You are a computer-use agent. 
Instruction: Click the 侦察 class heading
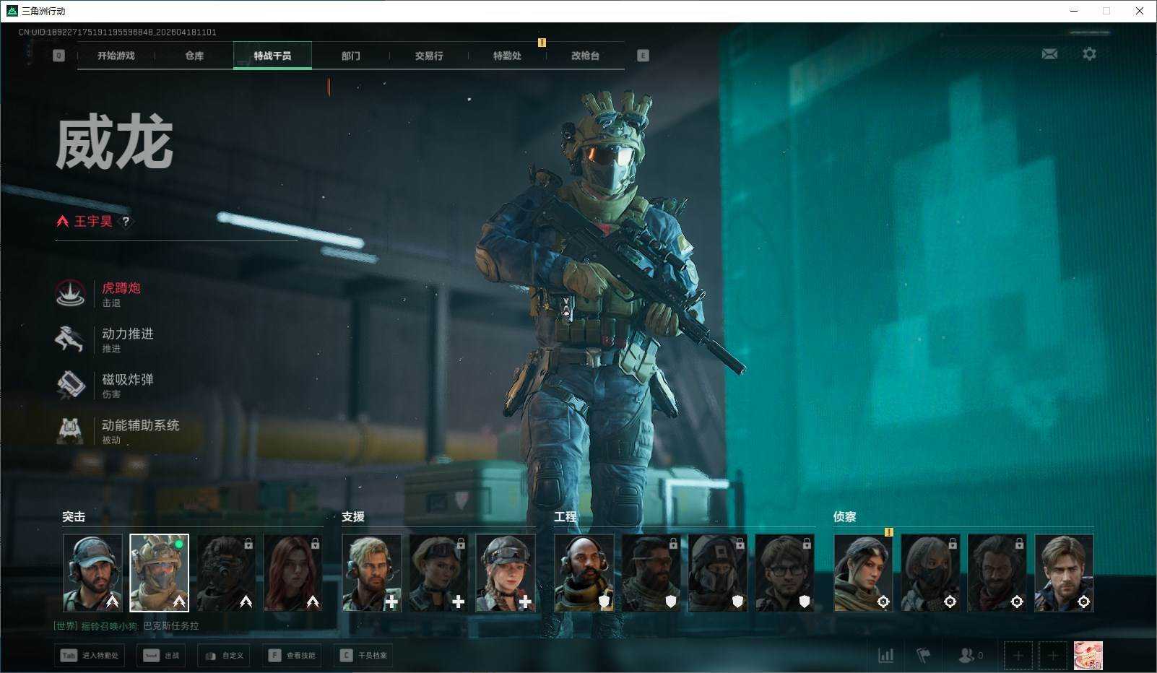[x=845, y=517]
